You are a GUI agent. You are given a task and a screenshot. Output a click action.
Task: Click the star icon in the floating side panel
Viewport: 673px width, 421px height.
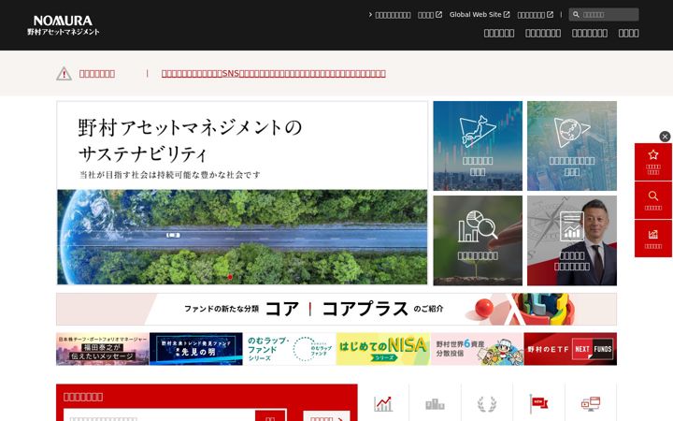coord(653,154)
